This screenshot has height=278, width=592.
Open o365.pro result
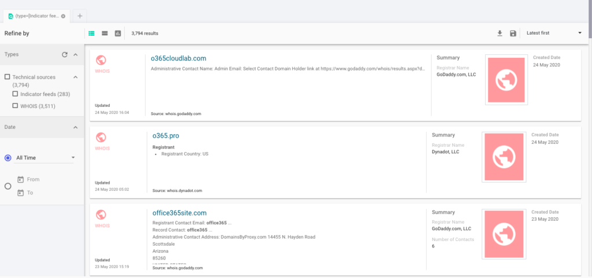point(166,136)
